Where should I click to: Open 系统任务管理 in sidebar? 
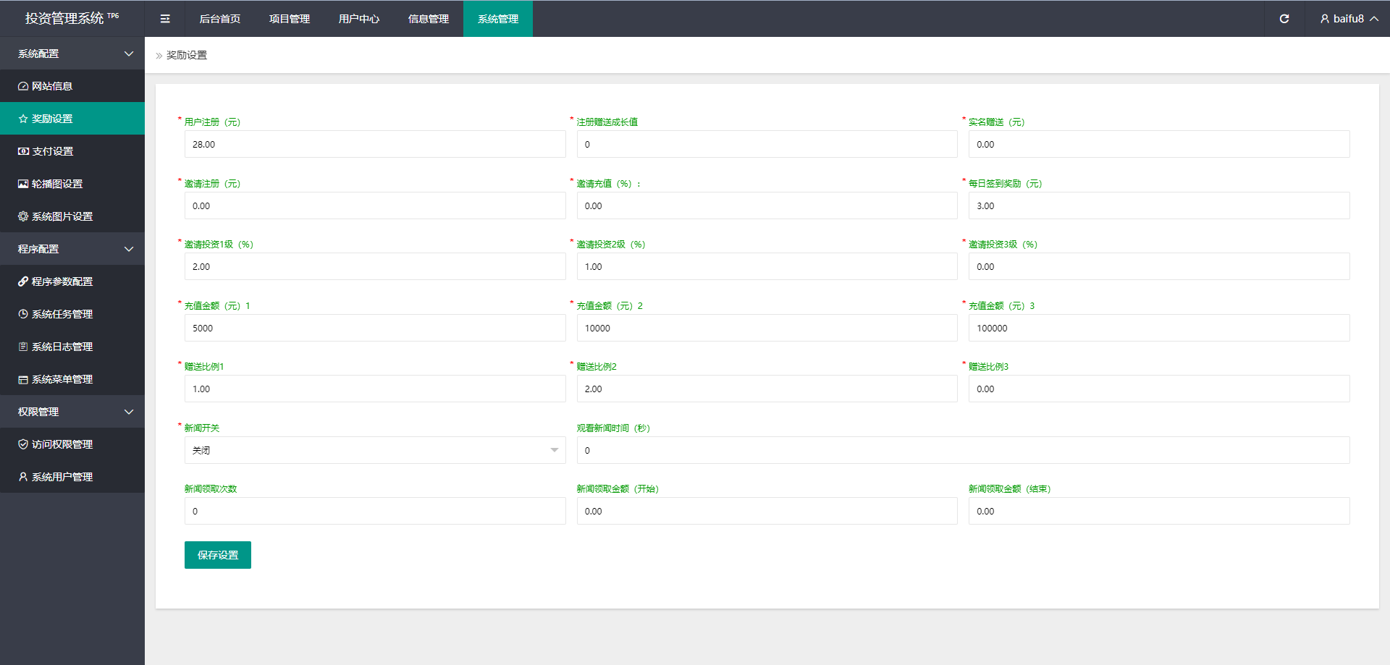[62, 314]
